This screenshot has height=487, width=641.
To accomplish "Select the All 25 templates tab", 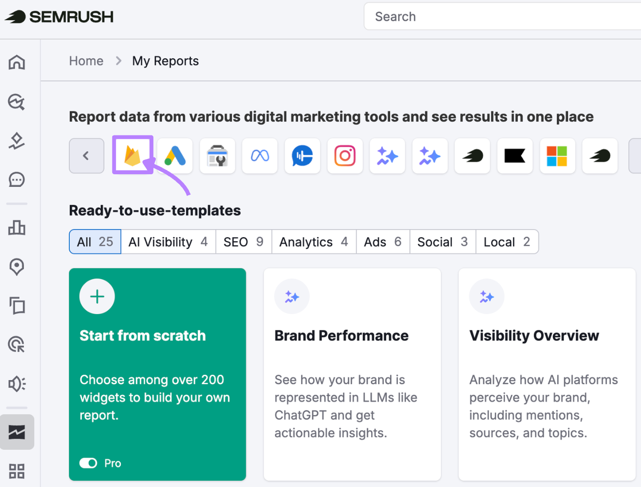I will point(95,242).
